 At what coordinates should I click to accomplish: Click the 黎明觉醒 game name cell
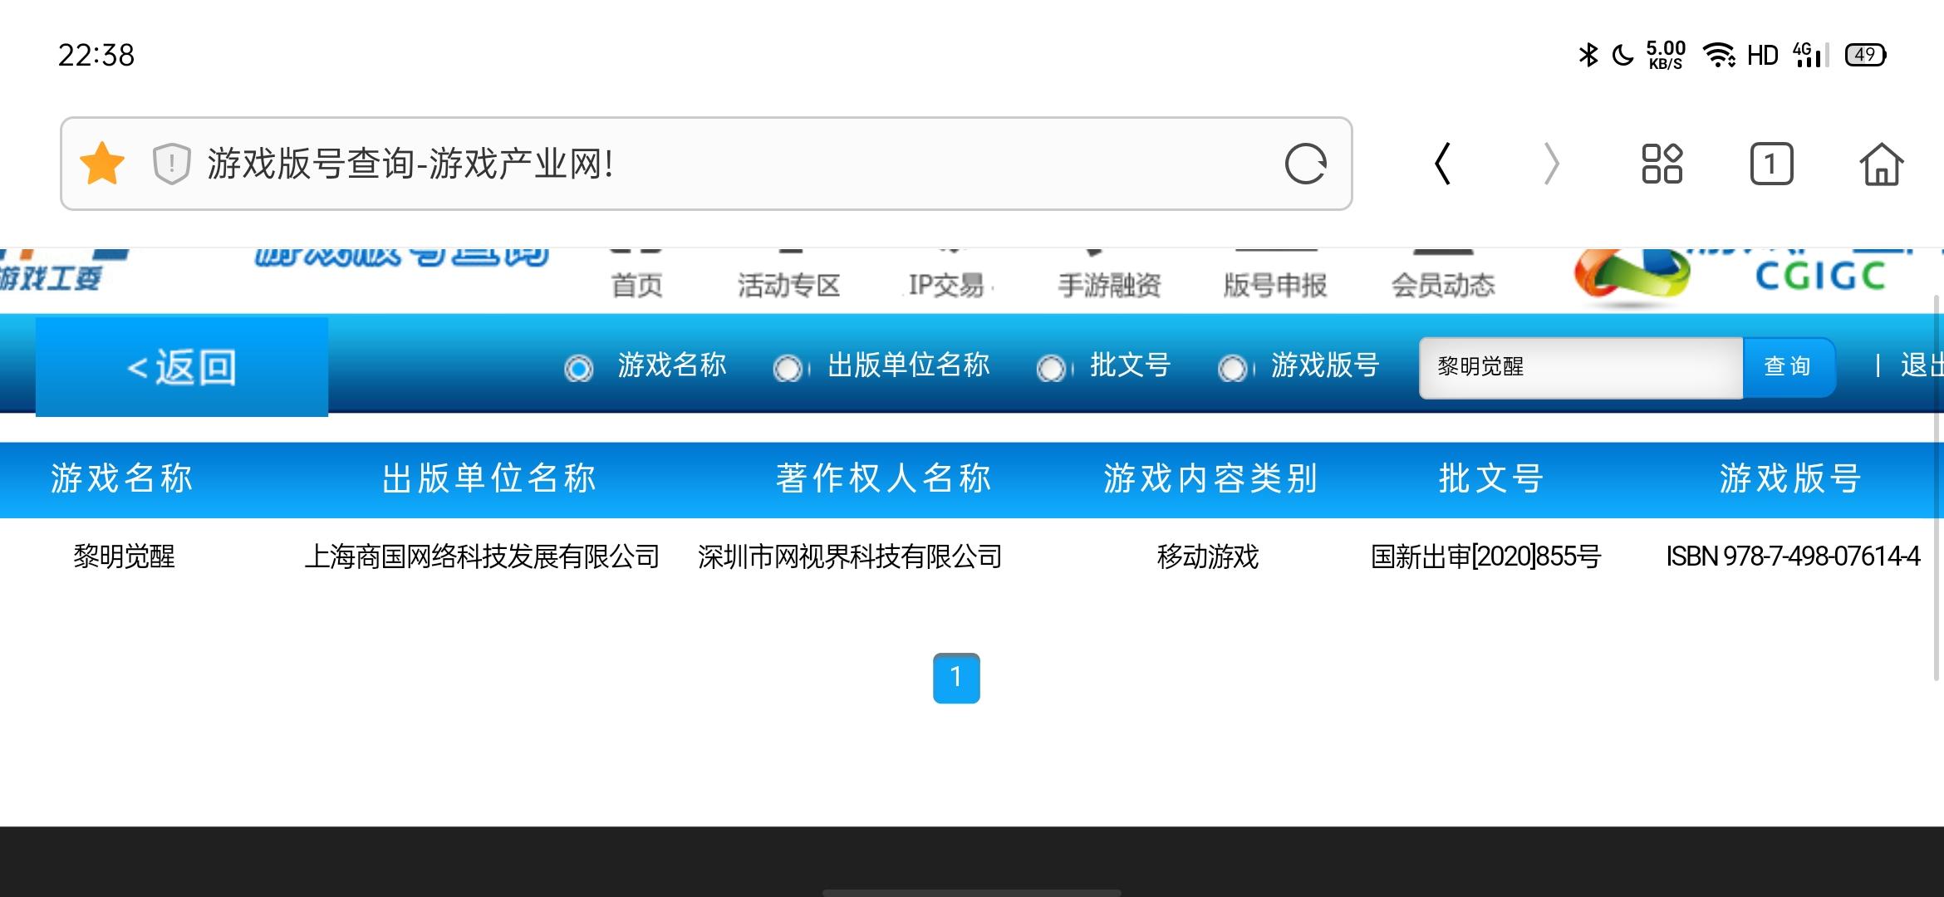[124, 556]
